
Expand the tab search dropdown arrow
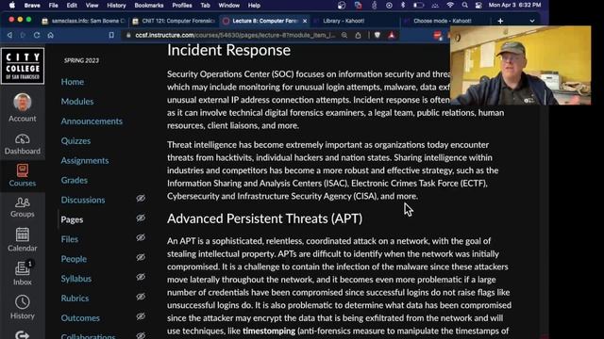point(532,21)
